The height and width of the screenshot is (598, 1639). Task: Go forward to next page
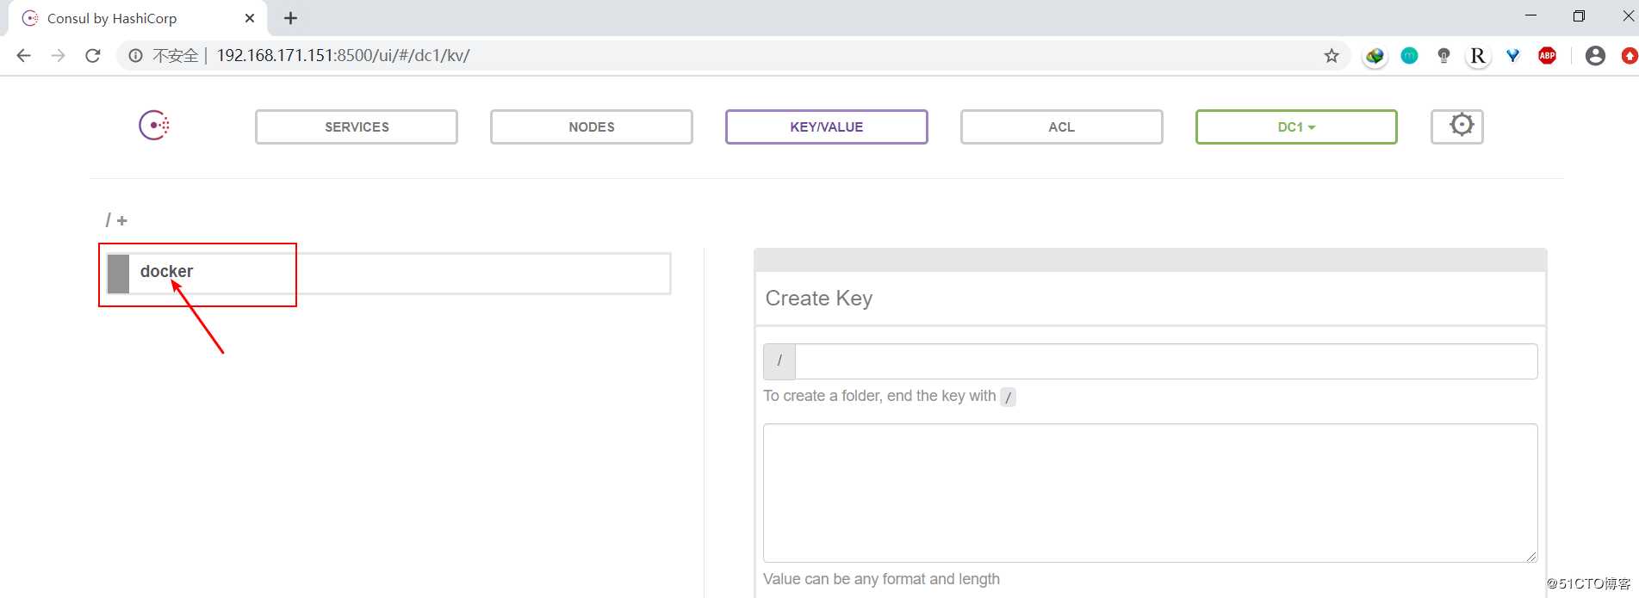pos(58,56)
